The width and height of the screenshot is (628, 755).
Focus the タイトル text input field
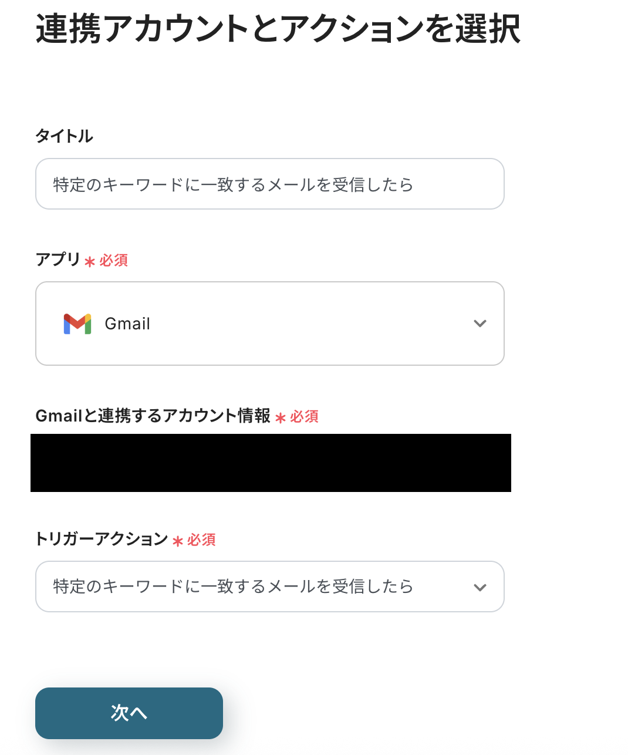coord(269,184)
